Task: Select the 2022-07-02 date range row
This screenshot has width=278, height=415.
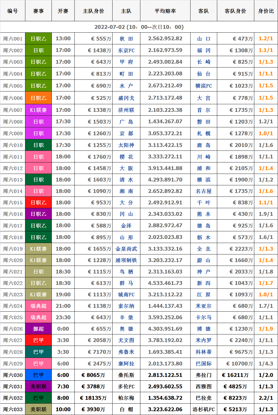Action: [139, 27]
